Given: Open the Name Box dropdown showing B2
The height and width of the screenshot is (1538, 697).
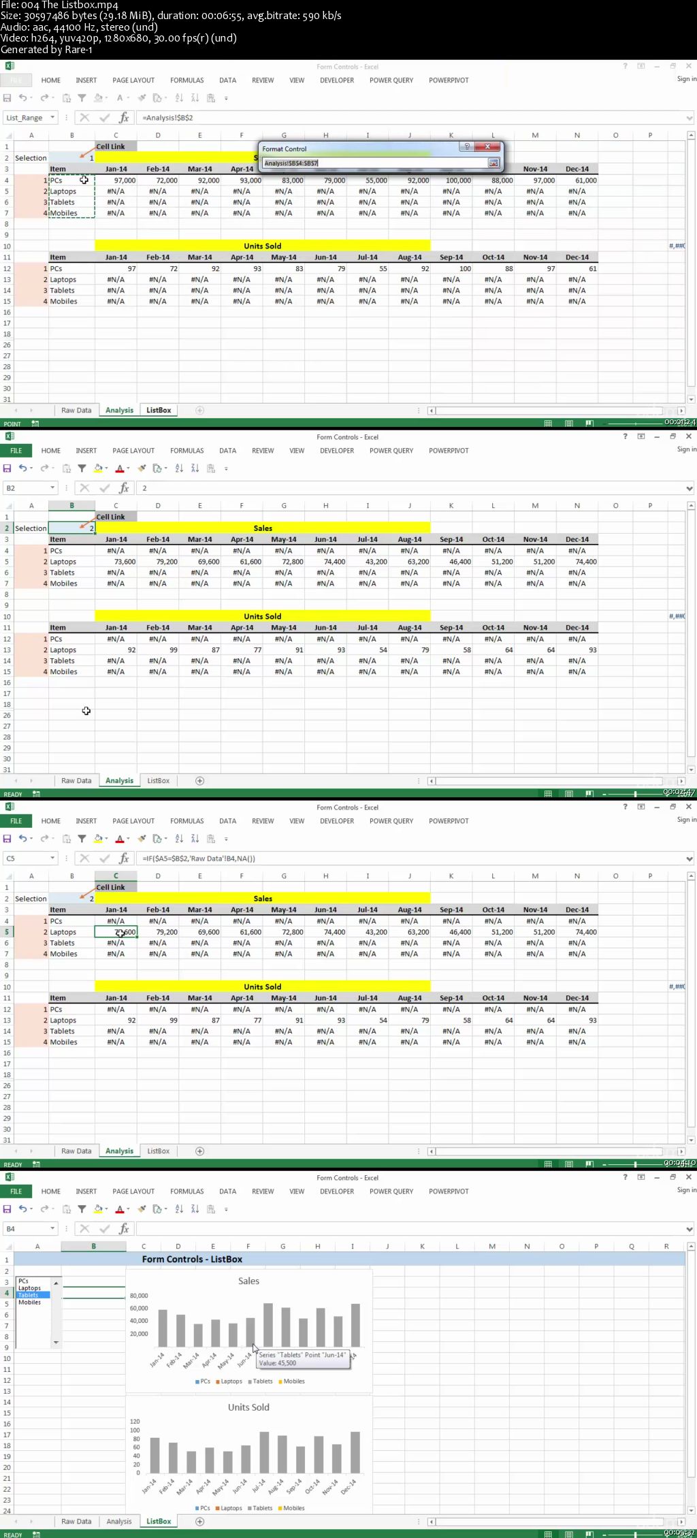Looking at the screenshot, I should pyautogui.click(x=52, y=488).
